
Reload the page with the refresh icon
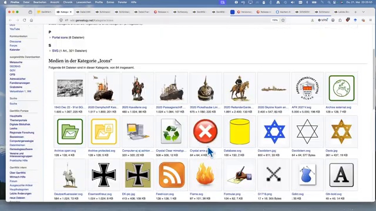25,21
